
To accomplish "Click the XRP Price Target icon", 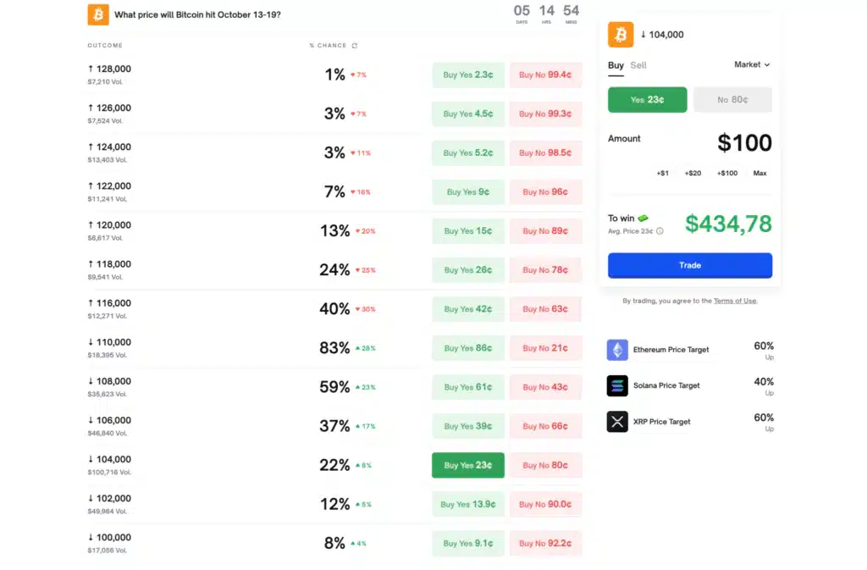I will tap(617, 421).
